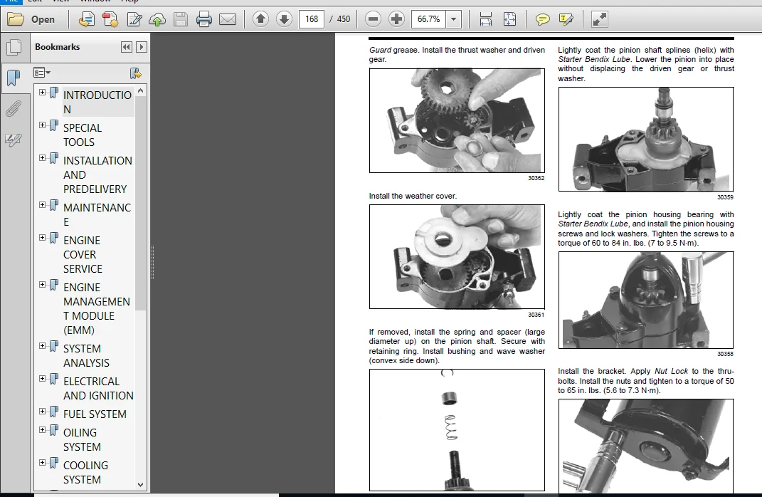
Task: Open the COOLING SYSTEM bookmark
Action: pos(85,472)
